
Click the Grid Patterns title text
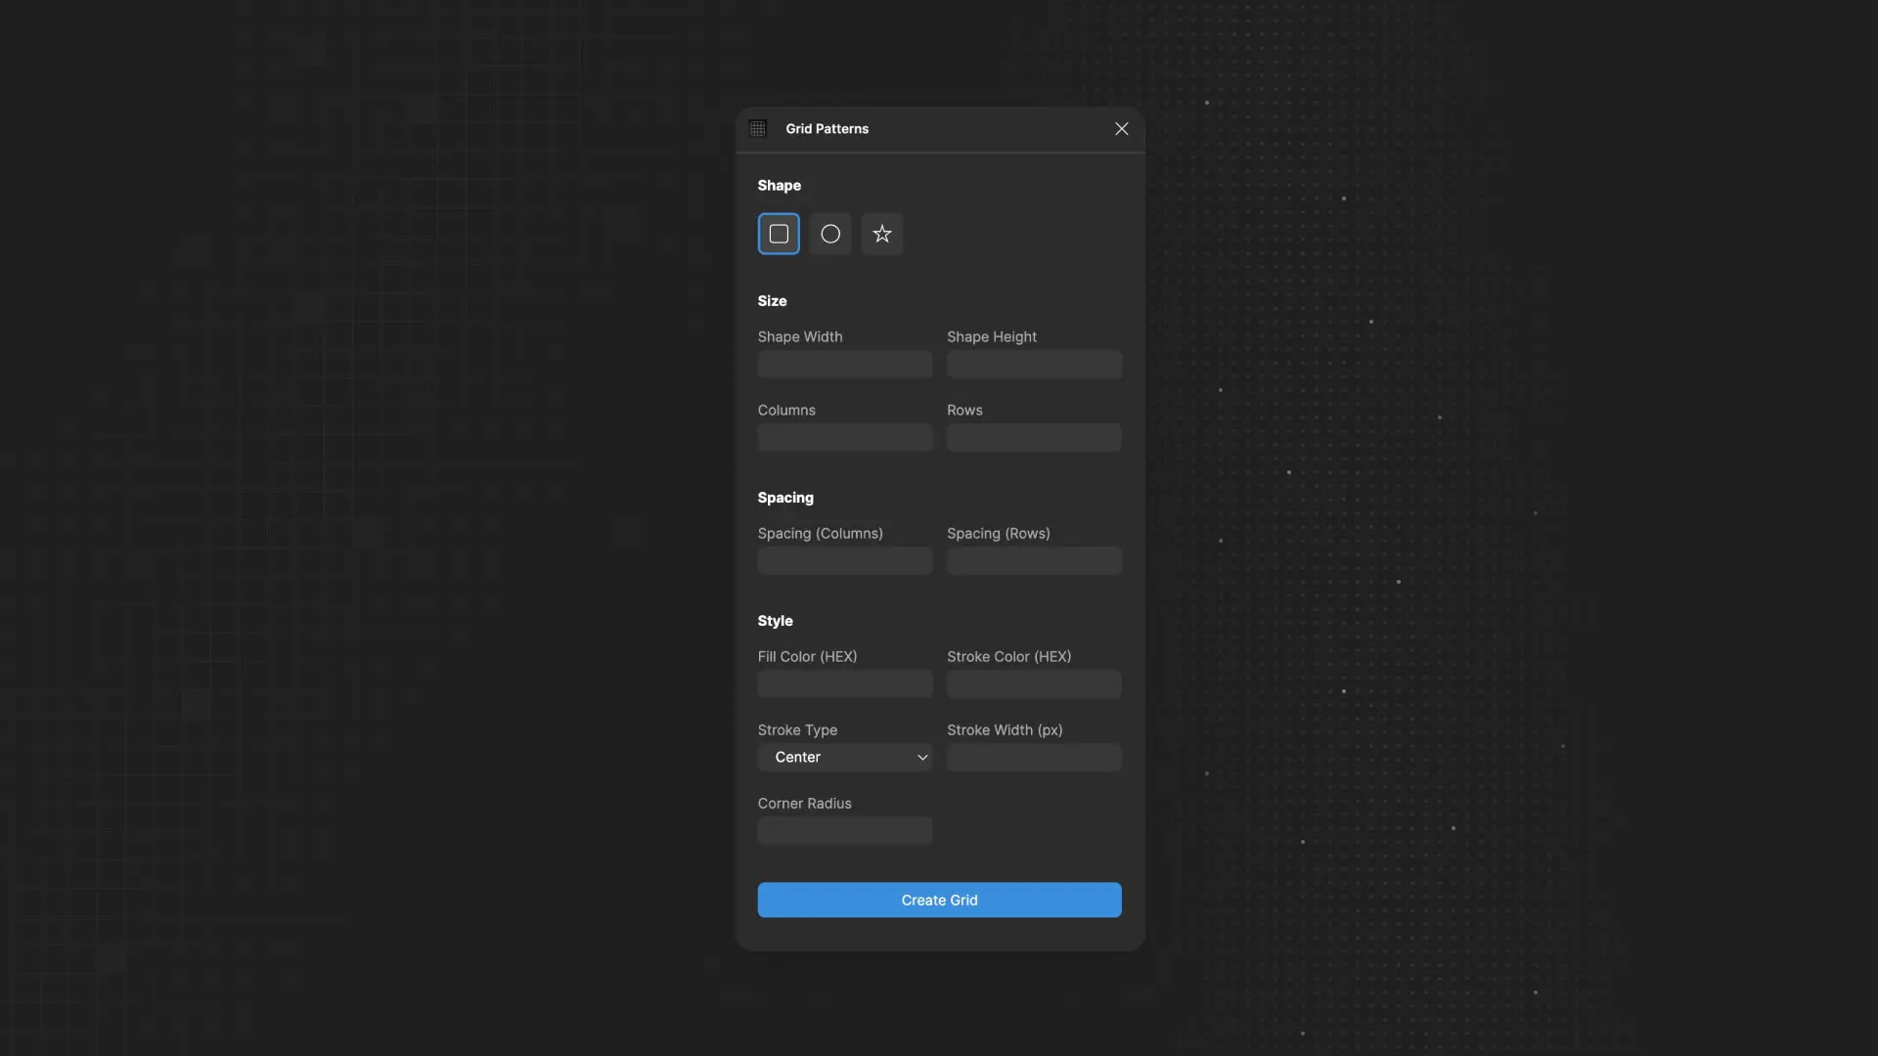[827, 129]
